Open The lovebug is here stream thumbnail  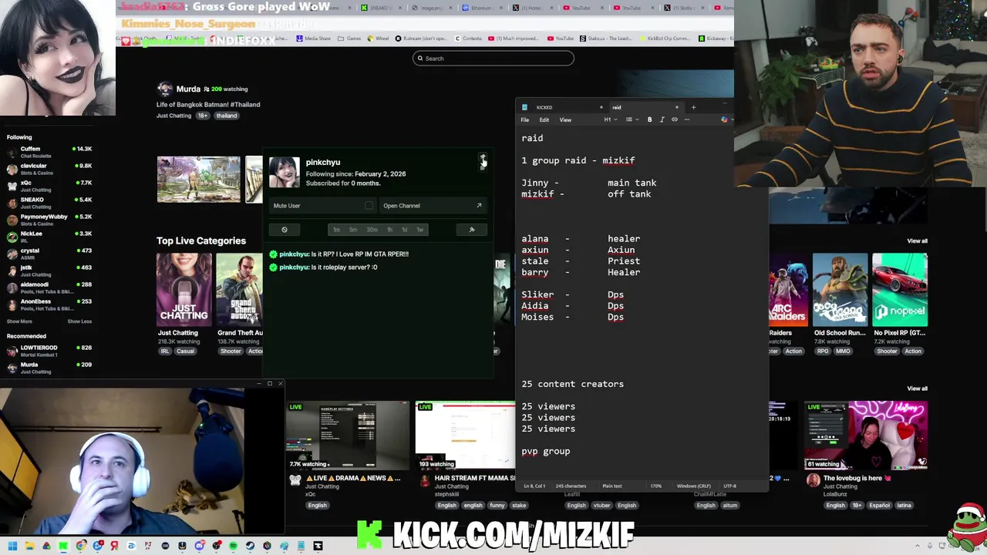(x=867, y=435)
